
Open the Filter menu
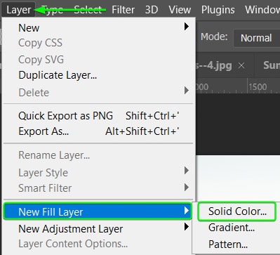pyautogui.click(x=123, y=10)
